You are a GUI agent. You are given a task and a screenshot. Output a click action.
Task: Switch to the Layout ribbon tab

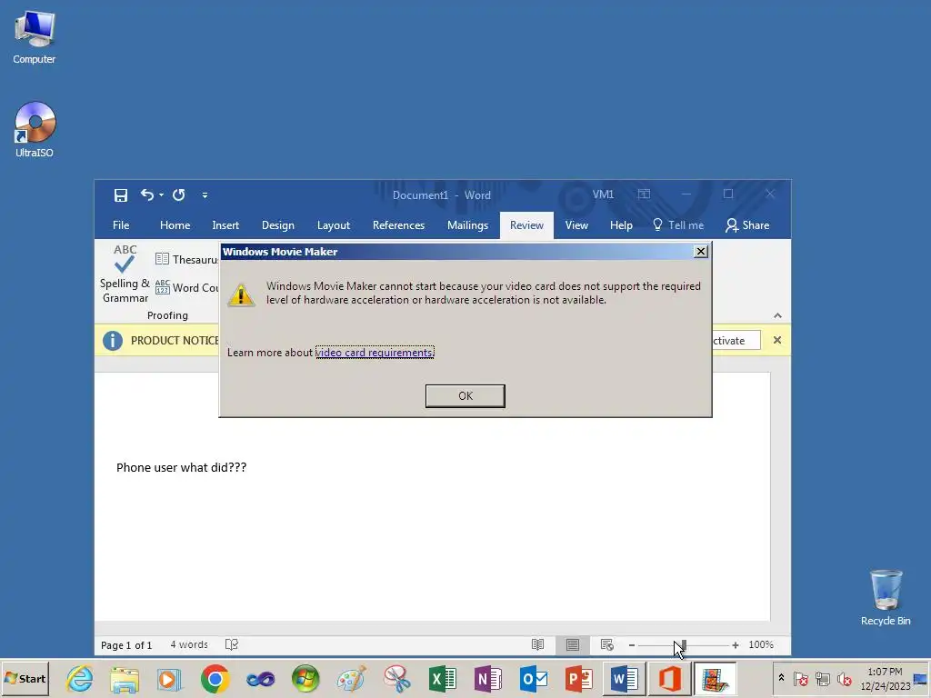point(333,225)
